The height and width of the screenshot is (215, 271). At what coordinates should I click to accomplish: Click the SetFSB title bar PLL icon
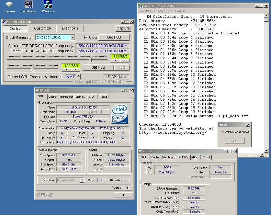click(x=4, y=22)
